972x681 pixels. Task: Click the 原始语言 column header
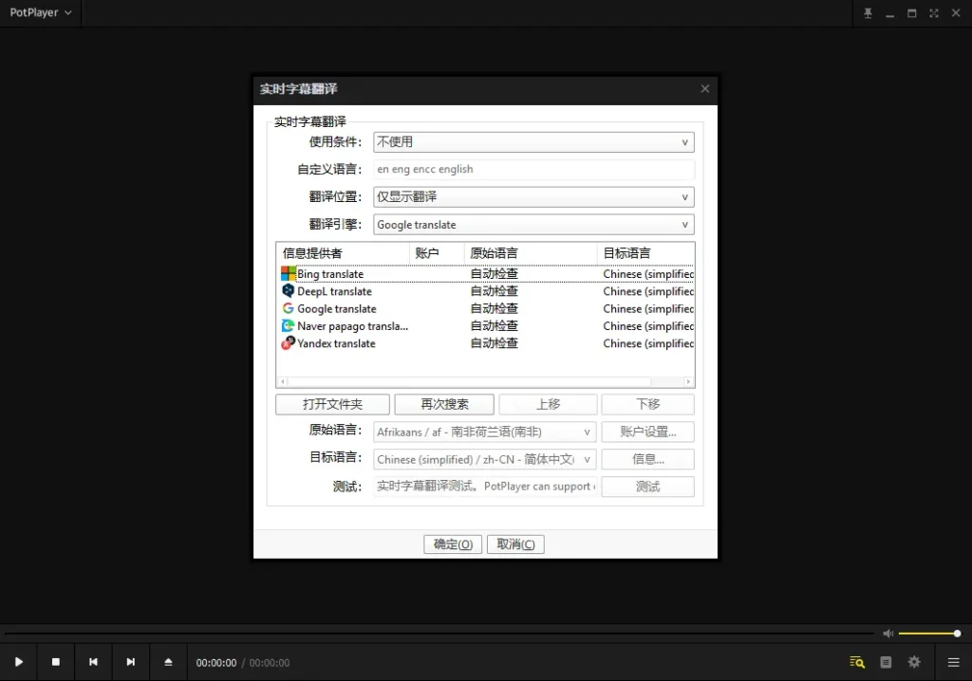point(531,253)
